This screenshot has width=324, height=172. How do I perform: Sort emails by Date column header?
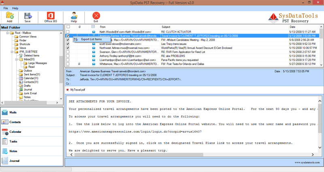304,27
